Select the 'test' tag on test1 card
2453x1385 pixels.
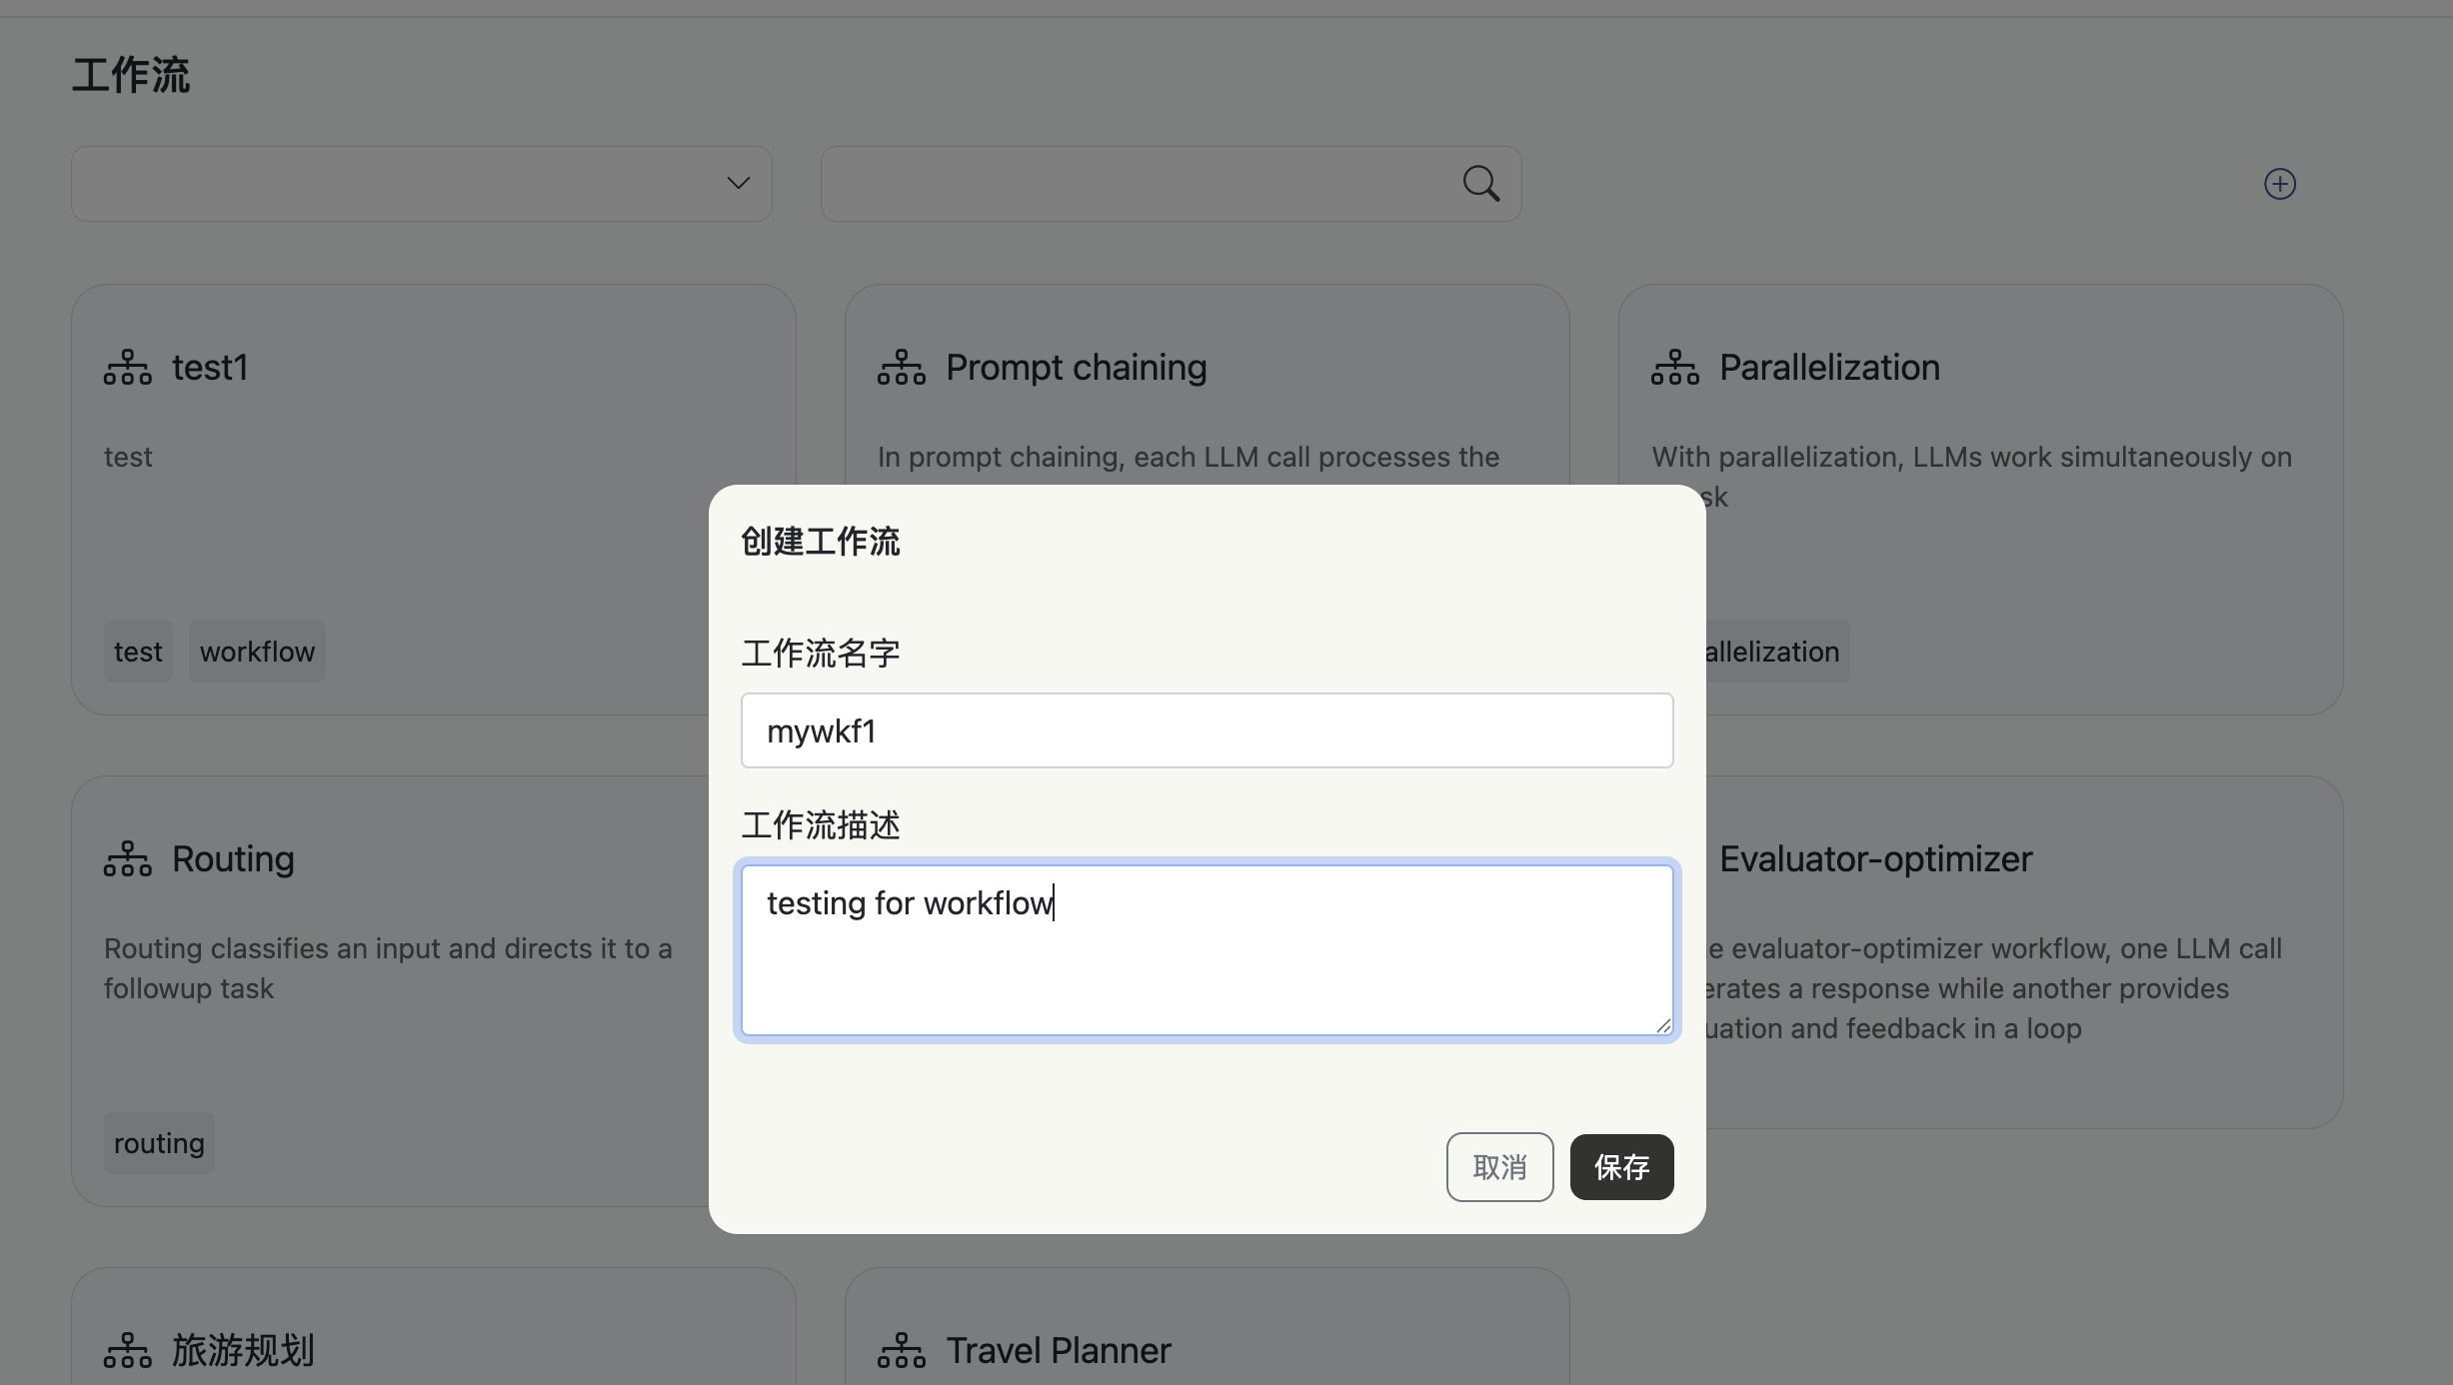click(x=138, y=652)
